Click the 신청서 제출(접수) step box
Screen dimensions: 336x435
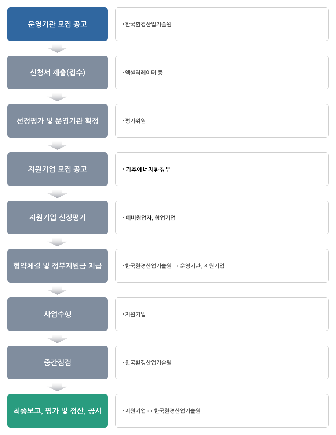(x=58, y=72)
